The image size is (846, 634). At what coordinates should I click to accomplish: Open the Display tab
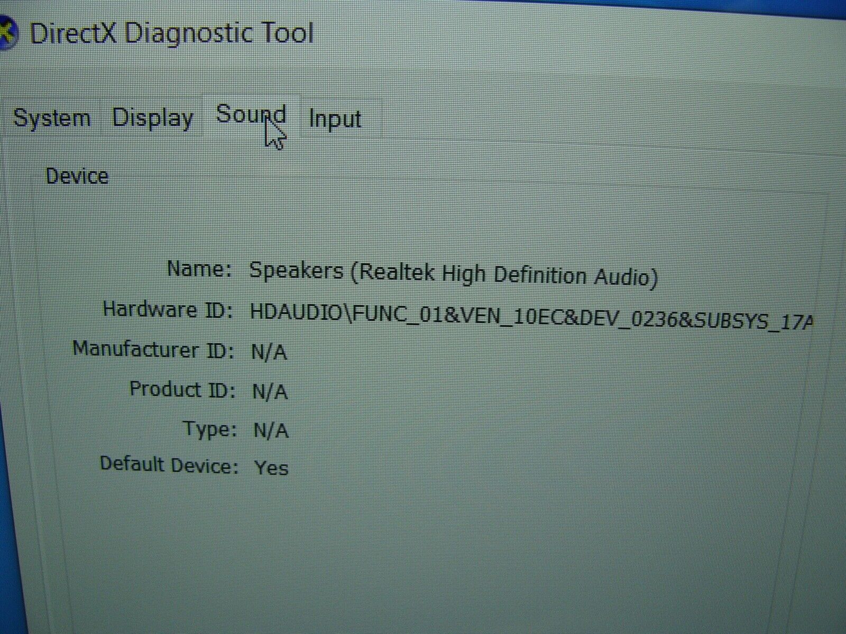pos(152,118)
